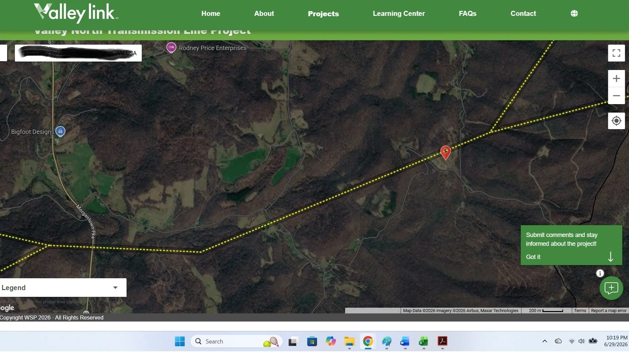Switch to Google Chrome in taskbar
Viewport: 629px width, 355px height.
pyautogui.click(x=368, y=341)
